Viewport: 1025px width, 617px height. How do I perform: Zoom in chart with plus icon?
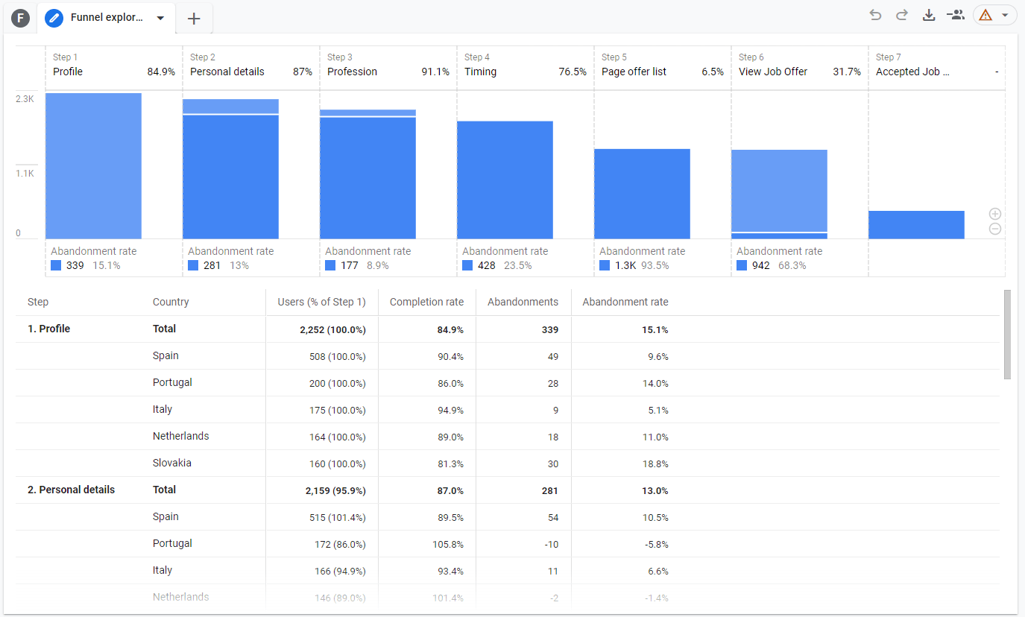994,214
